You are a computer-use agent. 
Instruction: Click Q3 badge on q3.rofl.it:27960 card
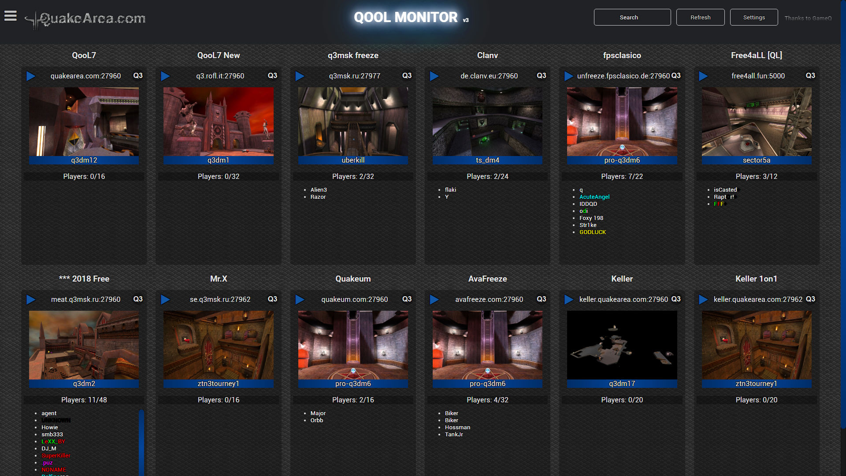coord(272,76)
